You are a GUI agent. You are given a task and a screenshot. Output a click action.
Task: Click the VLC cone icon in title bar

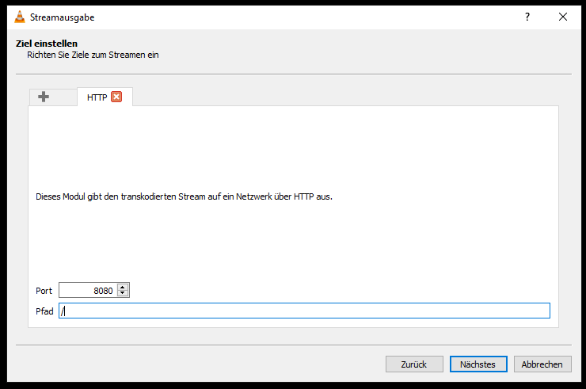20,17
